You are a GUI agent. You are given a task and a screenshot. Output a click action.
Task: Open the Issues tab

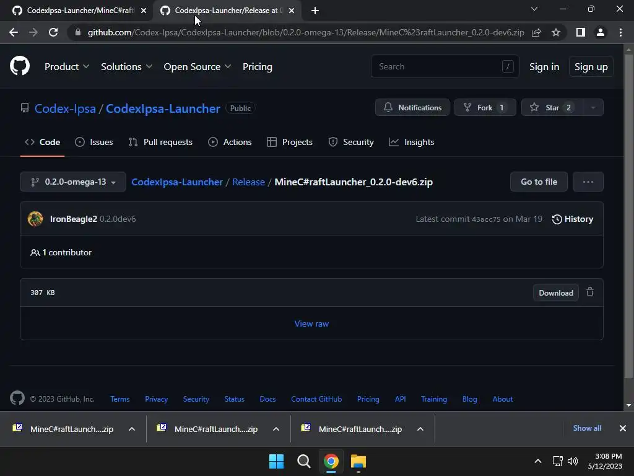[x=94, y=142]
